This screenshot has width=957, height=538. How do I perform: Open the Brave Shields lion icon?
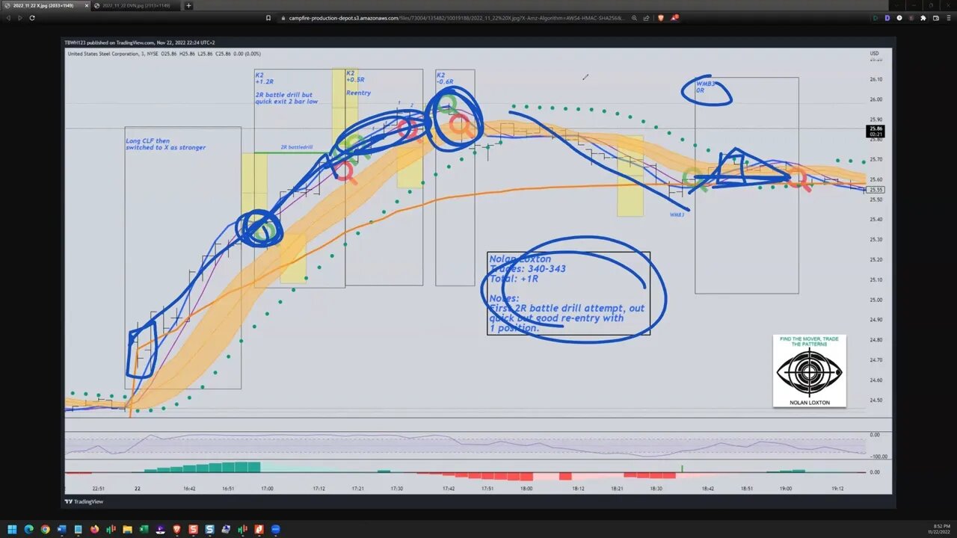[x=661, y=17]
